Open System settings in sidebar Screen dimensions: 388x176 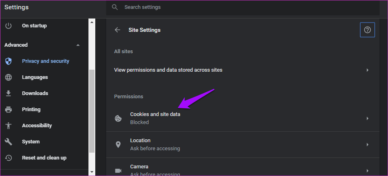[31, 142]
